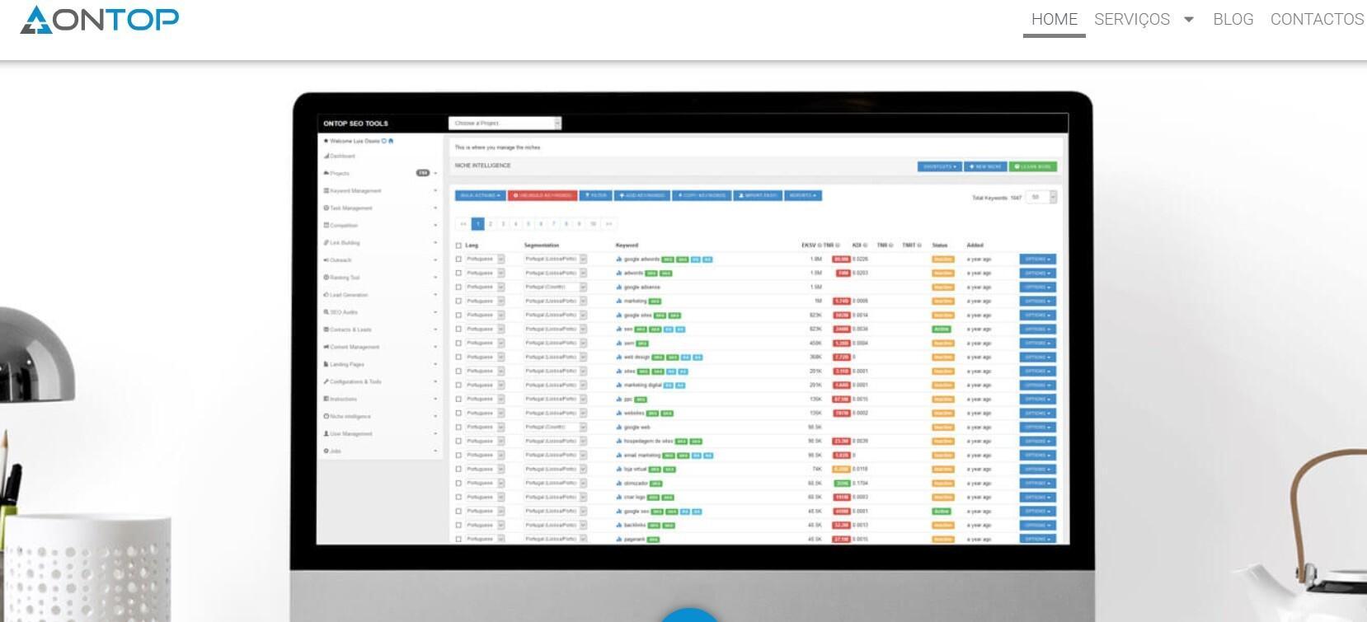Click the green Learn More button

[1033, 166]
